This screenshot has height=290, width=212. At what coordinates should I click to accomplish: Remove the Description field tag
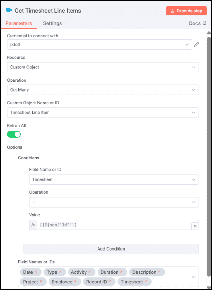(159, 272)
